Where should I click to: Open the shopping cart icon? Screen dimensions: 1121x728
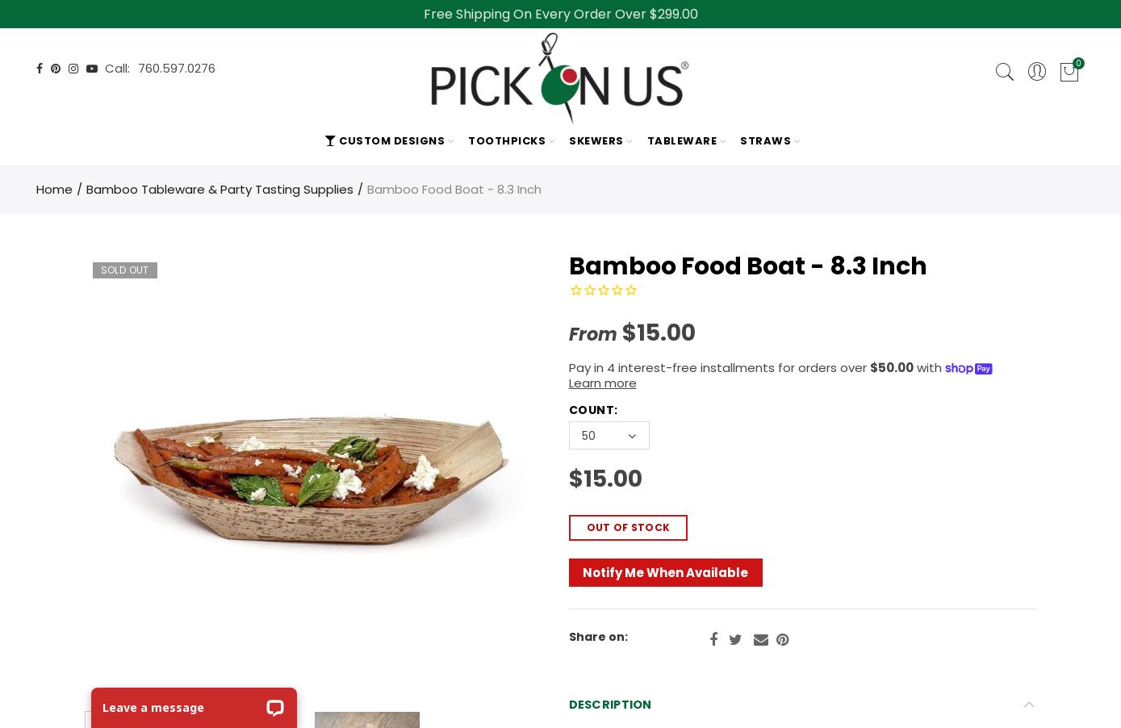coord(1069,72)
